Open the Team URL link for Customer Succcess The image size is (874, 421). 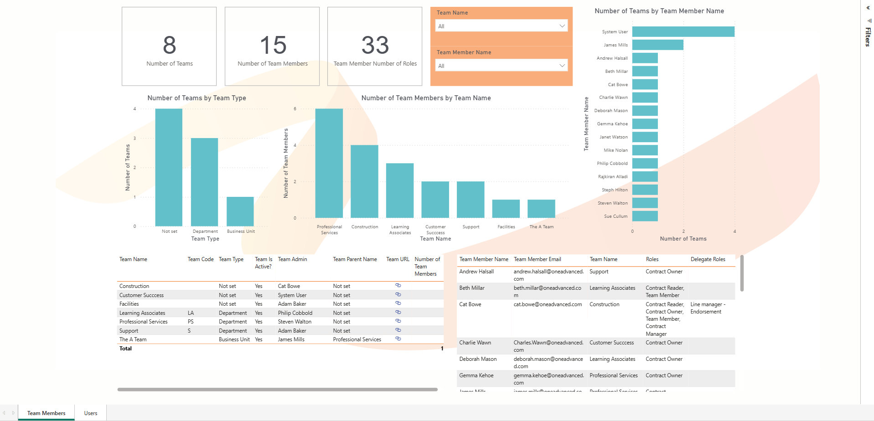pyautogui.click(x=398, y=294)
